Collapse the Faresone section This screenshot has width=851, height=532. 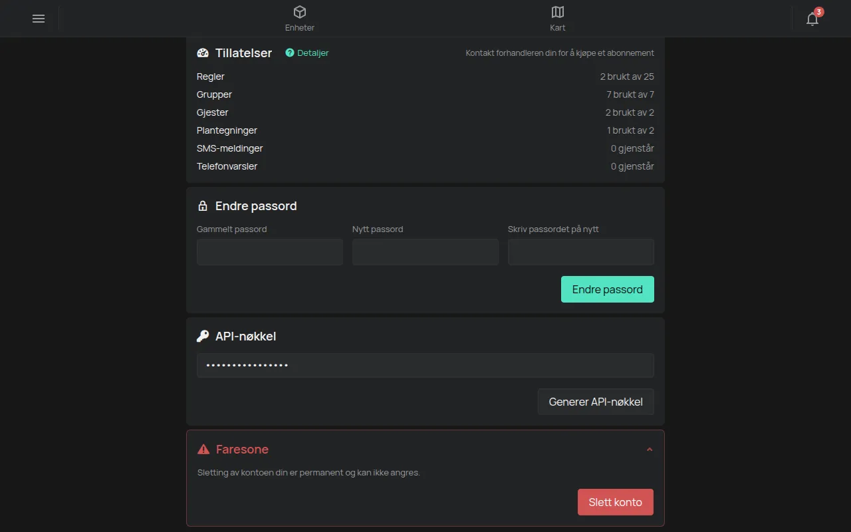[x=650, y=450]
